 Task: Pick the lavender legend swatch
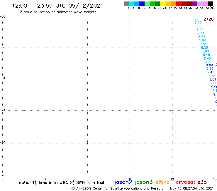[x=200, y=4]
